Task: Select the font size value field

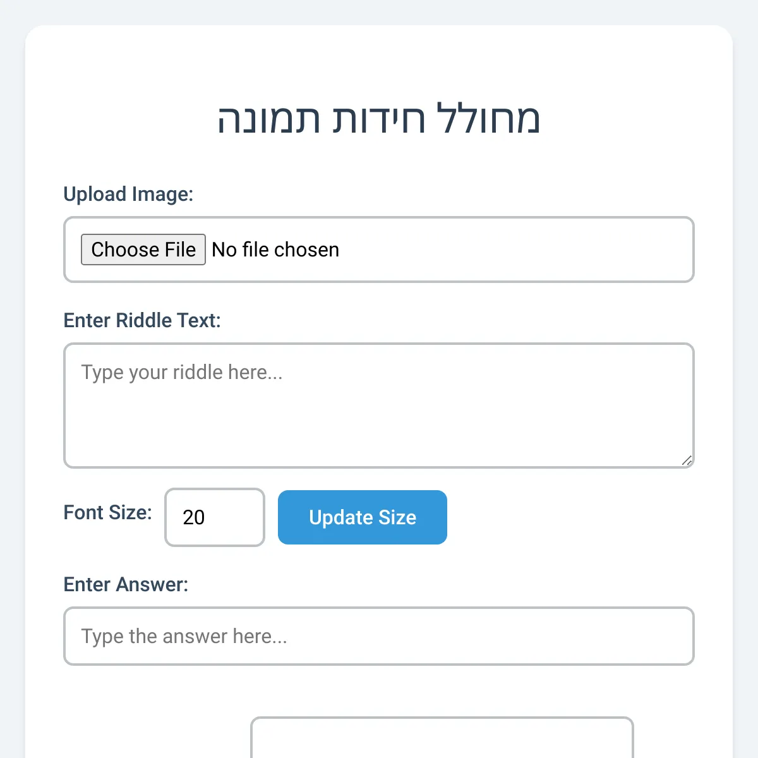Action: click(x=215, y=517)
